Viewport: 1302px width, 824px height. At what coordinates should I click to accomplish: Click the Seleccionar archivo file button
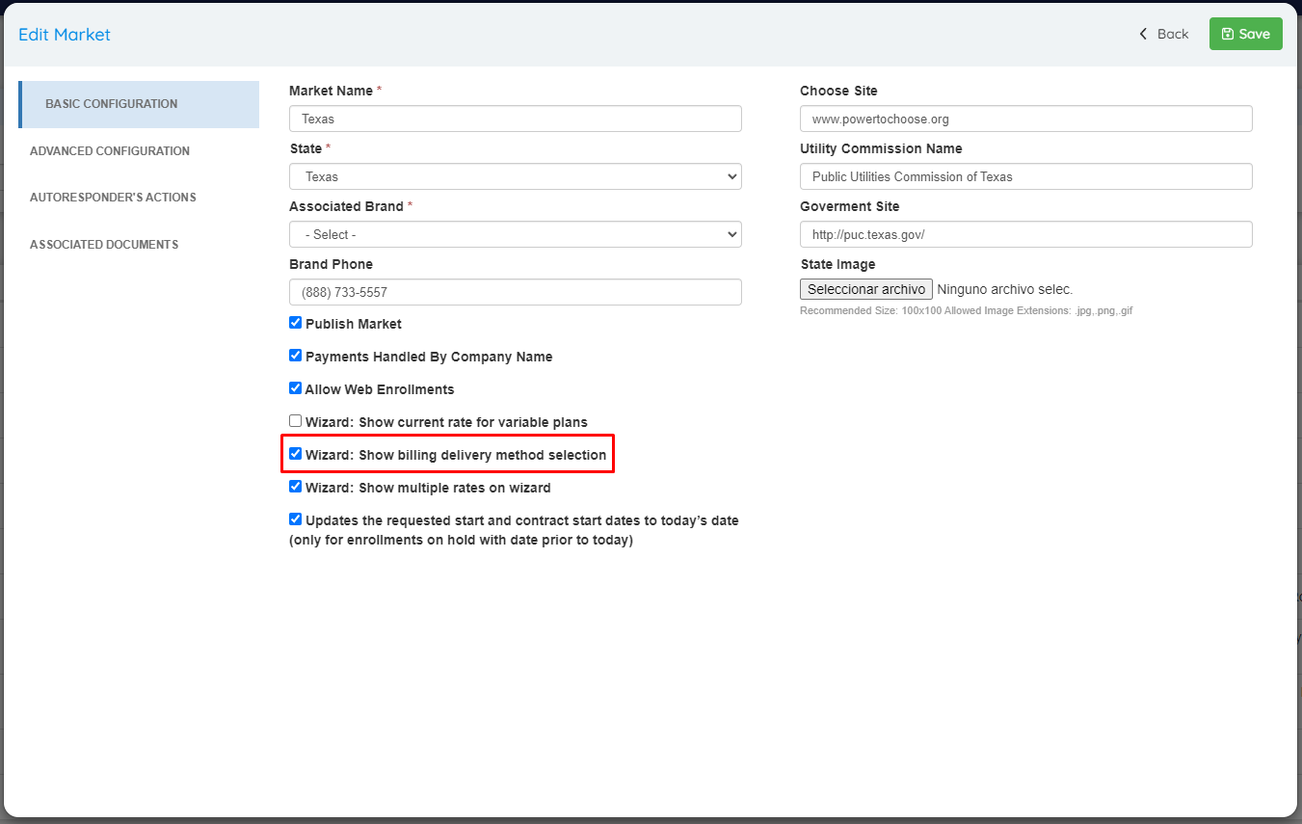[866, 289]
